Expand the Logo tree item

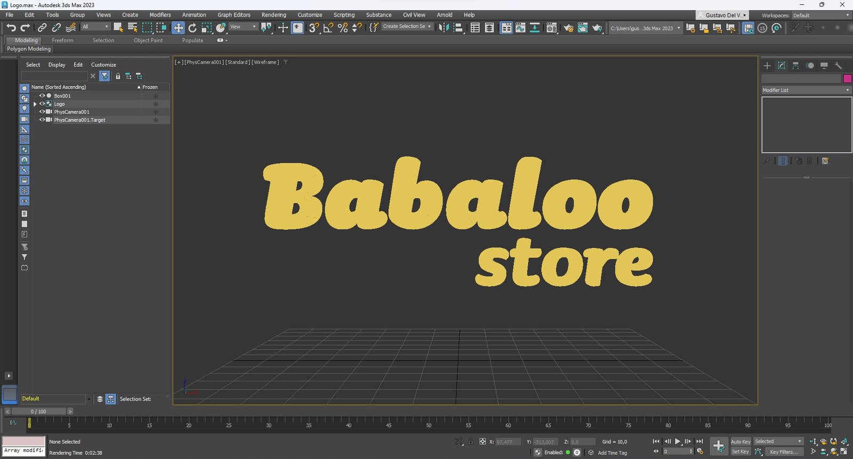click(35, 104)
